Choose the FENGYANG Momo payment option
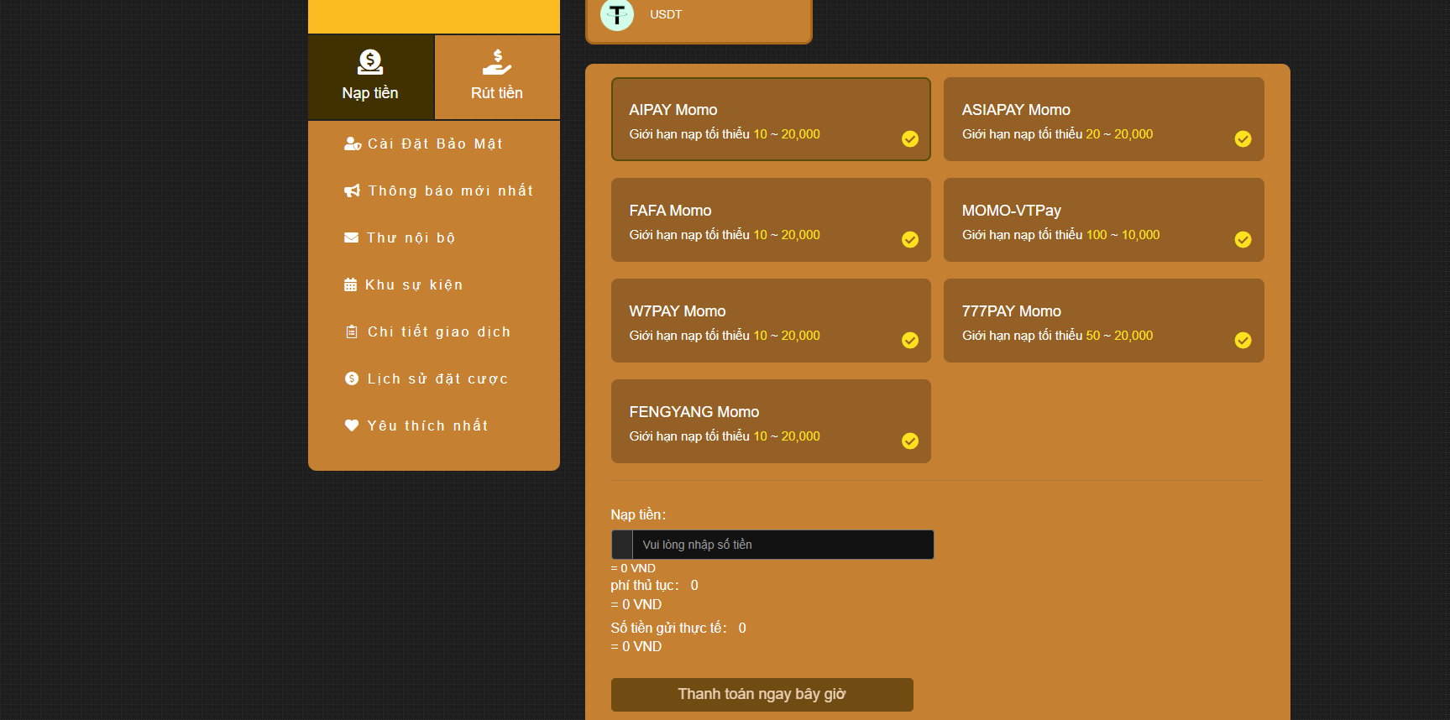The width and height of the screenshot is (1450, 720). point(770,421)
